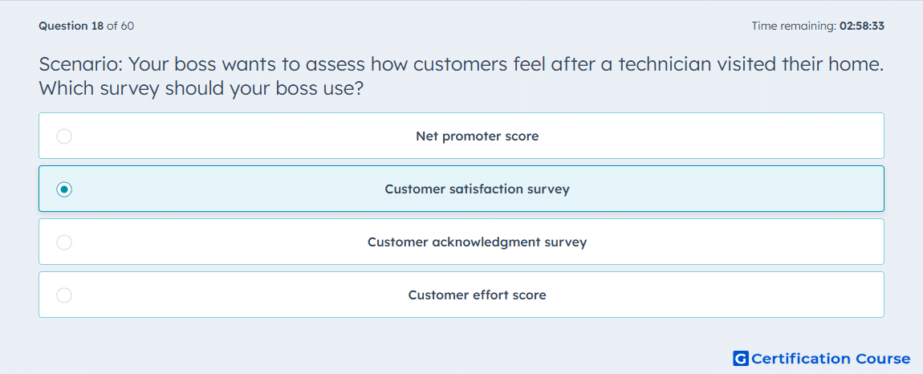Click the 02:58:33 countdown timer value
Viewport: 923px width, 374px height.
[x=862, y=26]
